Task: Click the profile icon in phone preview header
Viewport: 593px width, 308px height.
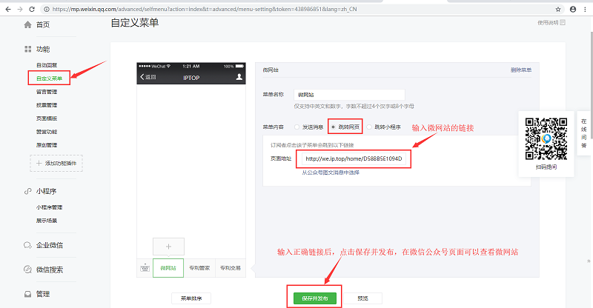Action: click(x=239, y=76)
